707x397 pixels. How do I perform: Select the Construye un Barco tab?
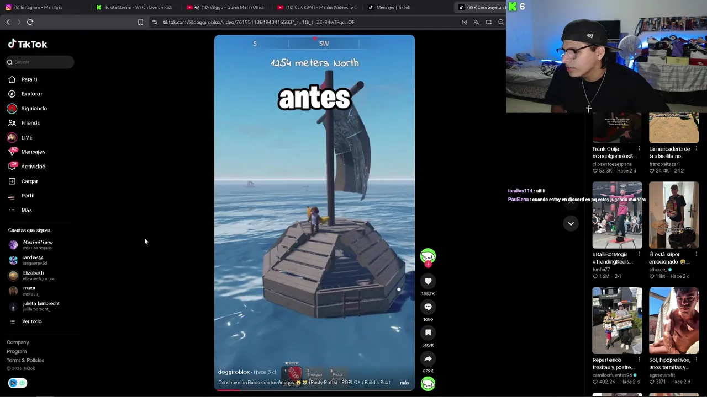[x=481, y=7]
